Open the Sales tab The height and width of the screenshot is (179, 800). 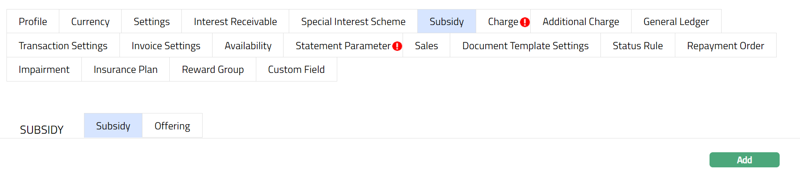(426, 46)
